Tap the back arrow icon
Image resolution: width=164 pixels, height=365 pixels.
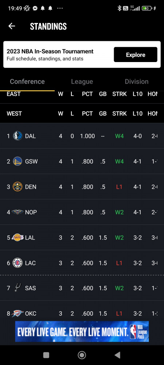point(12,26)
